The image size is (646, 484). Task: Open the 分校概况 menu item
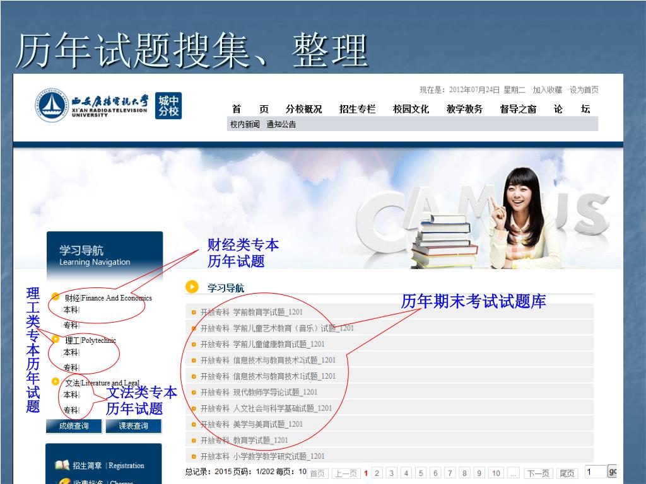click(303, 109)
